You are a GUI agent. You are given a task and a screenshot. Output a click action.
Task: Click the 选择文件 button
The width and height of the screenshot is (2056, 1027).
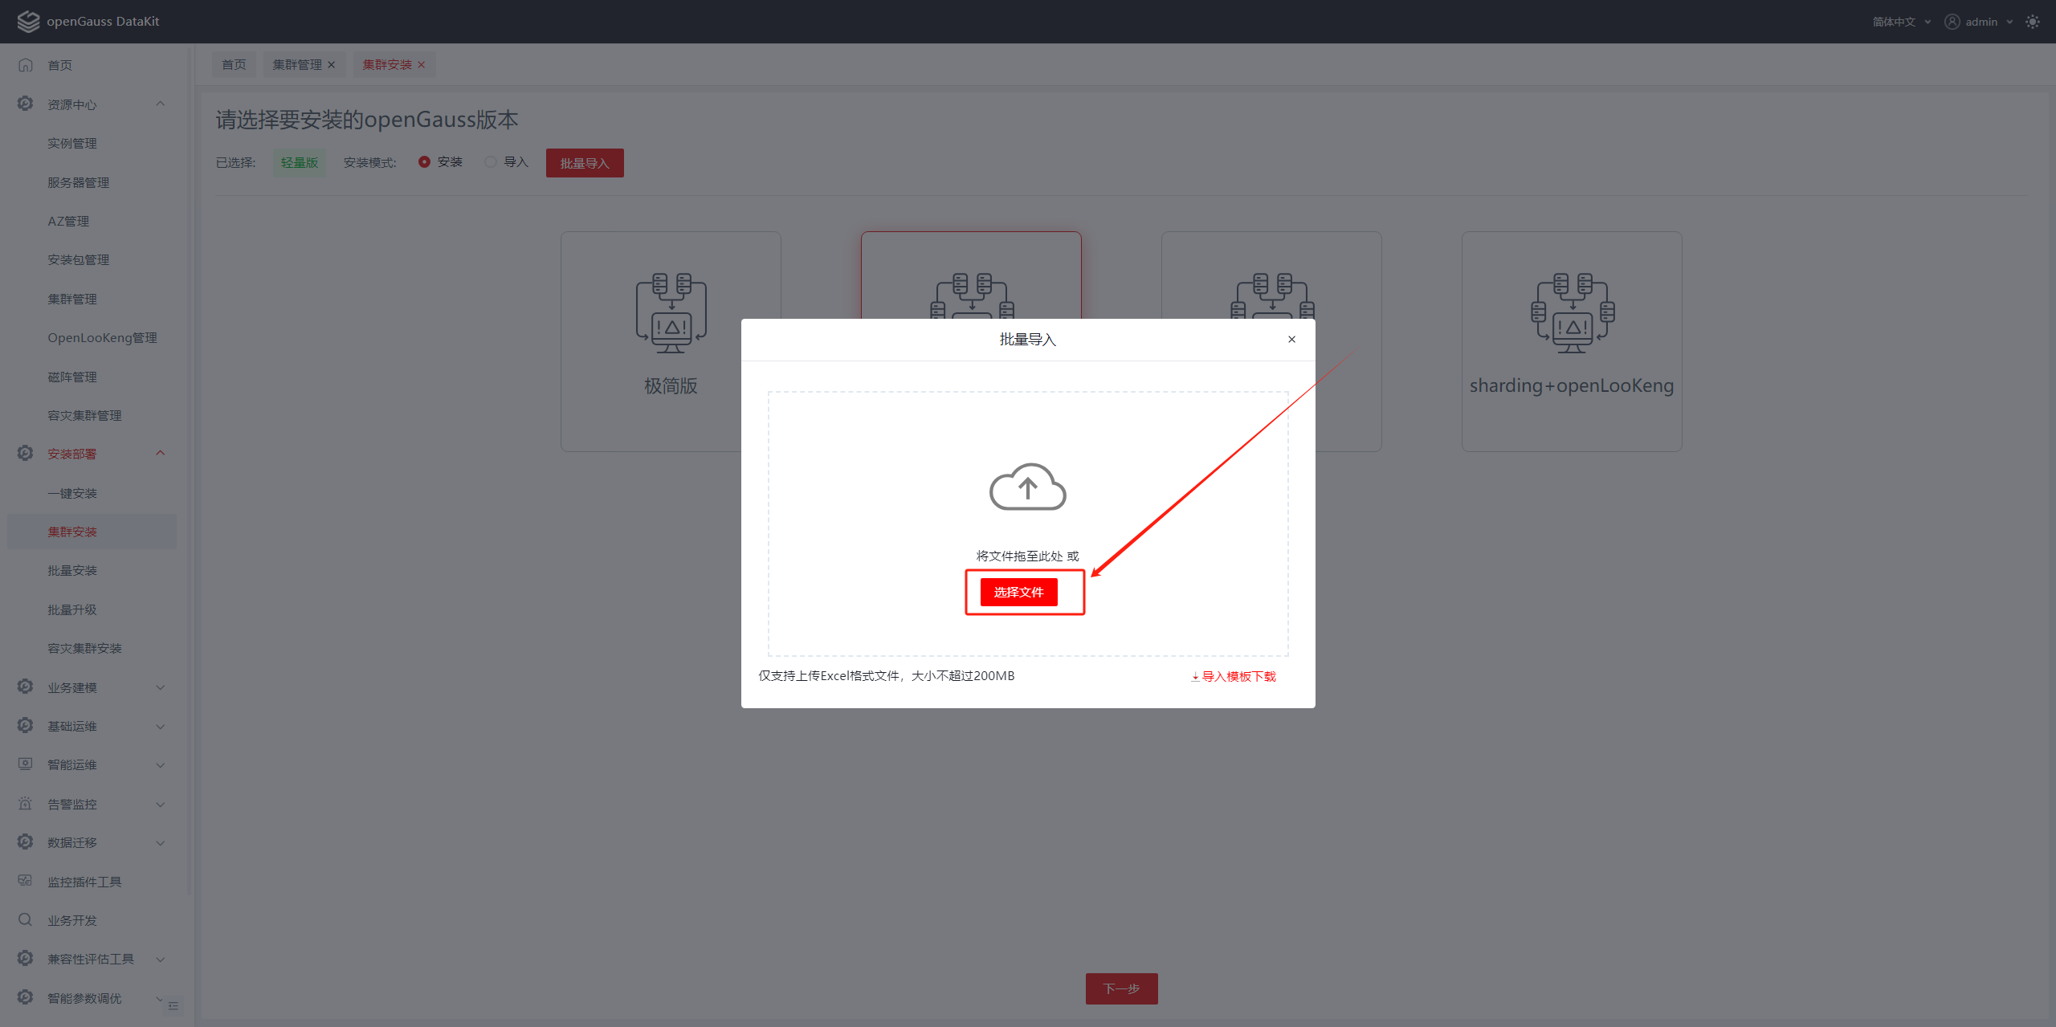click(1018, 593)
